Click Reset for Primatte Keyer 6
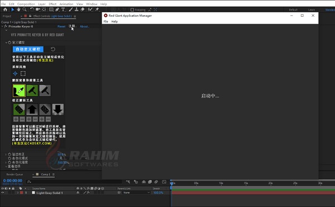Screen dimensions: 335x207 coord(61,26)
